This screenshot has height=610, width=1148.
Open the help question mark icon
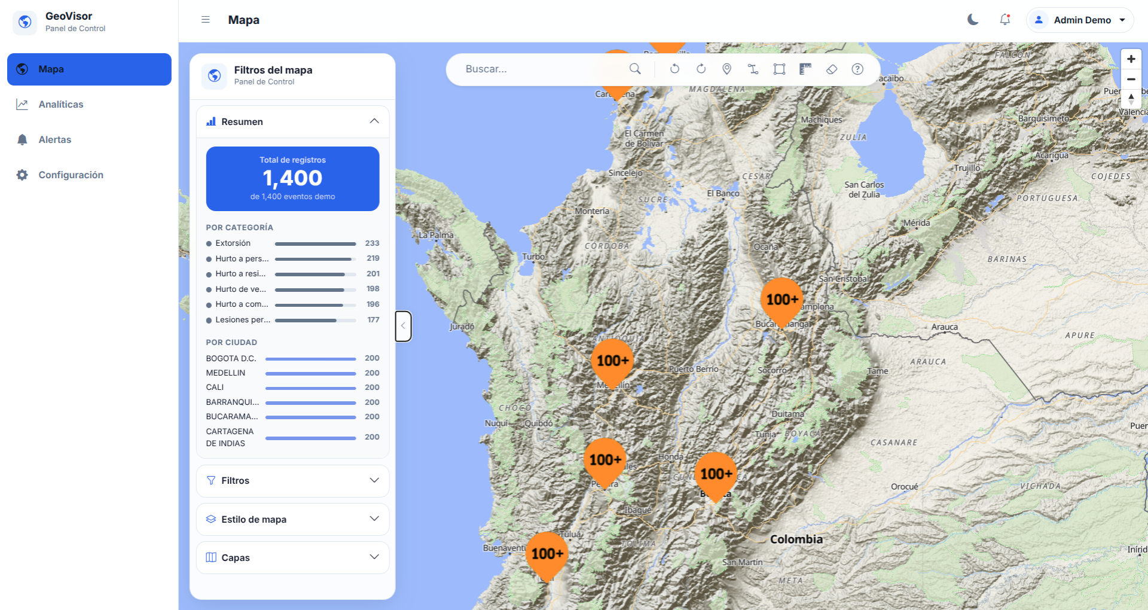(x=857, y=69)
